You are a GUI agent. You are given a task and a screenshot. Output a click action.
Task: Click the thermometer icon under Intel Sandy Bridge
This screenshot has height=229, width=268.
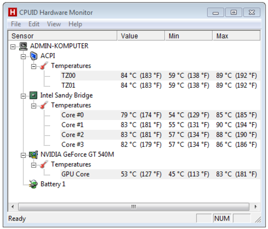[x=44, y=105]
